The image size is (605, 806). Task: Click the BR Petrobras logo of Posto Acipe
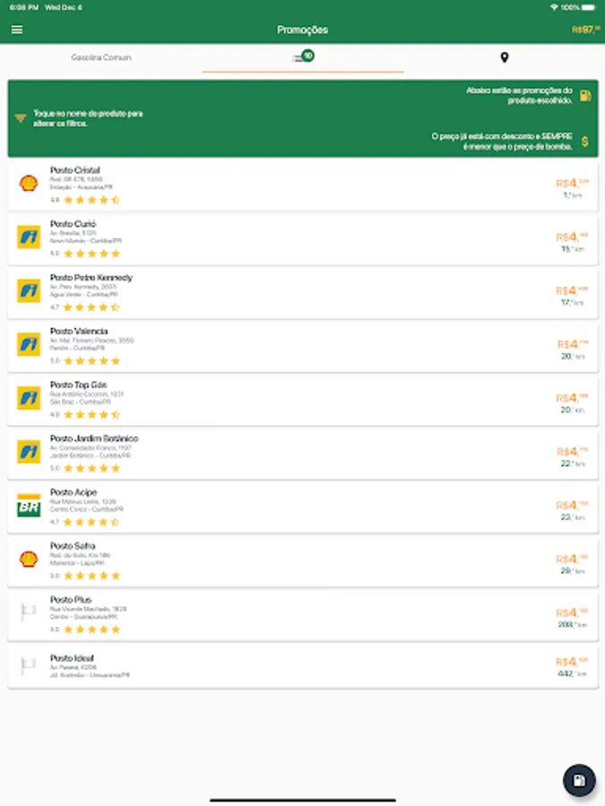(29, 506)
